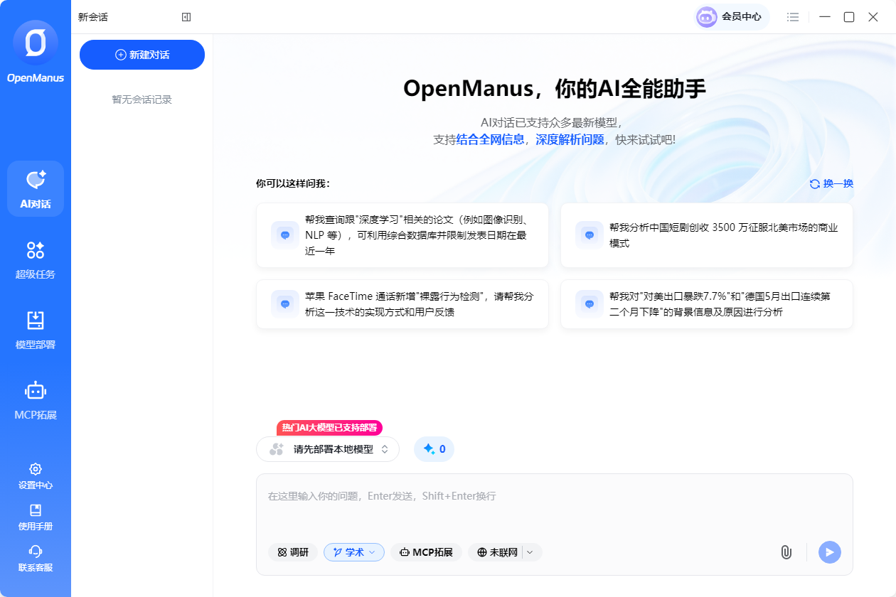Click the attachment paperclip icon

click(x=786, y=552)
